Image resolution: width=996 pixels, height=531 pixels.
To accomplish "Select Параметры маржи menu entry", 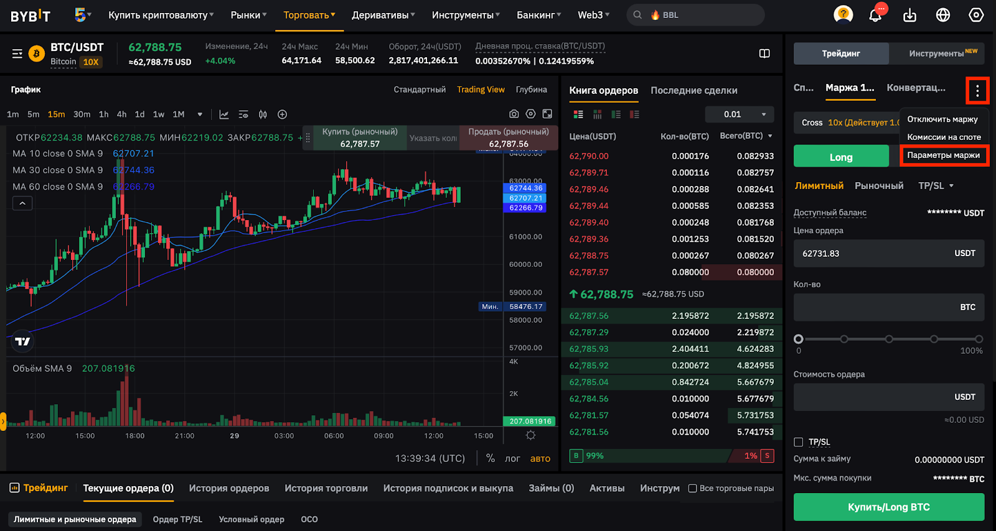I will [x=944, y=155].
